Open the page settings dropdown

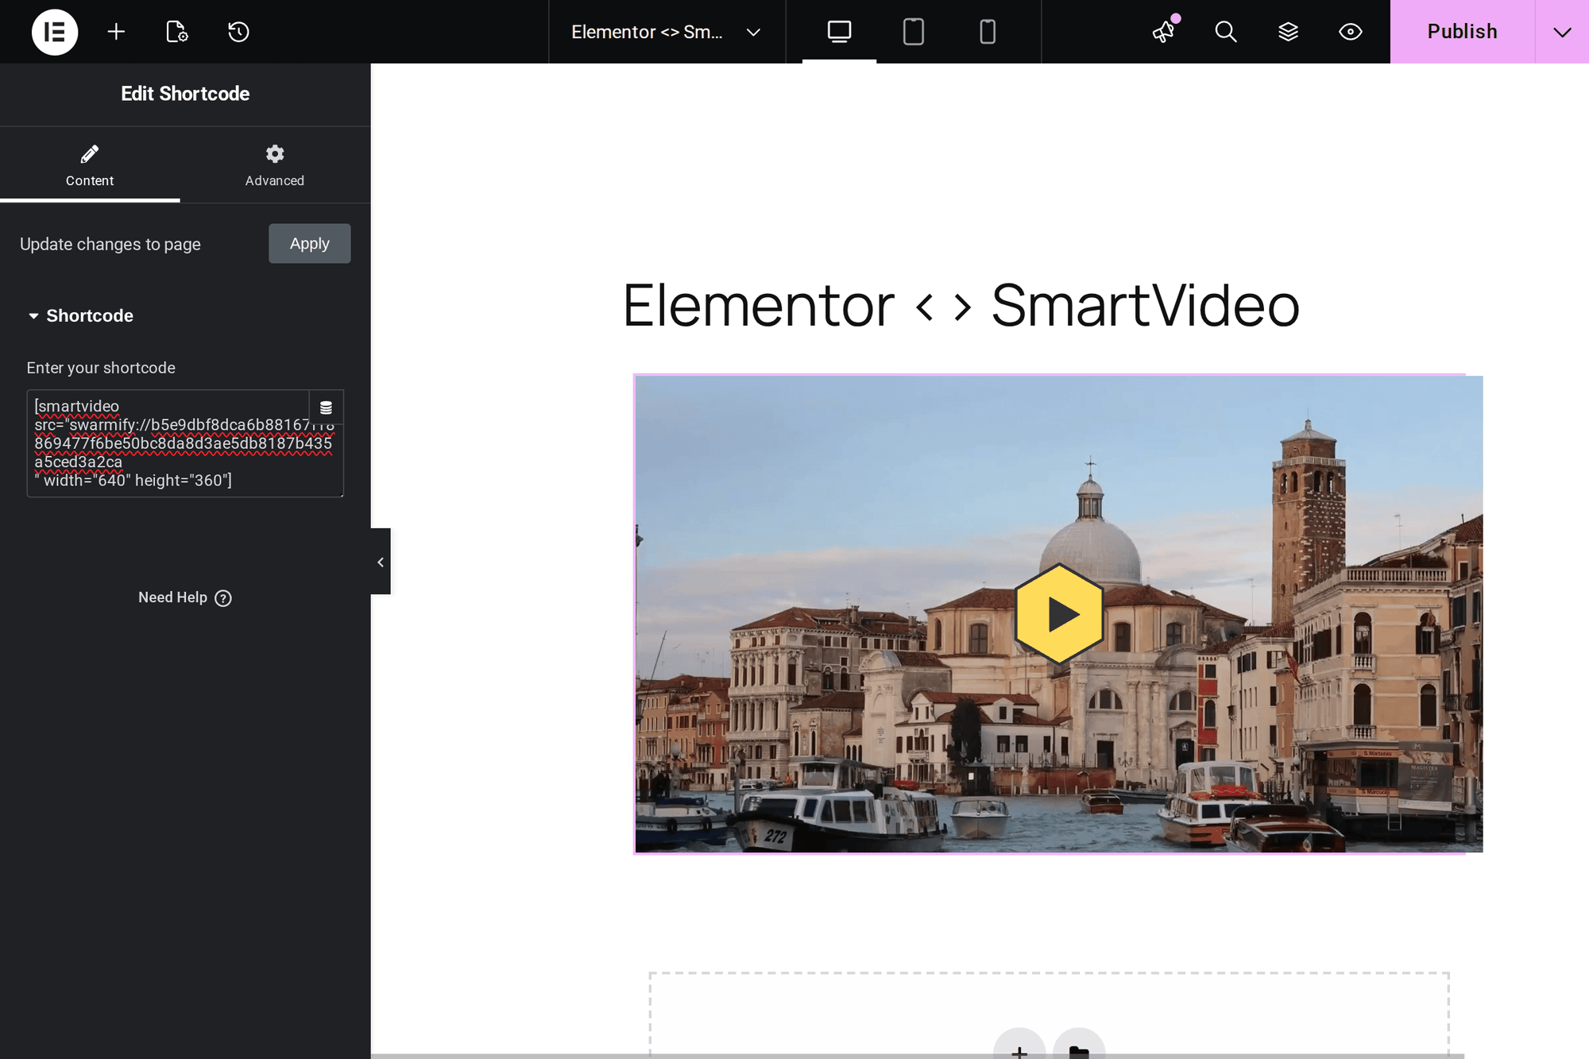[752, 33]
